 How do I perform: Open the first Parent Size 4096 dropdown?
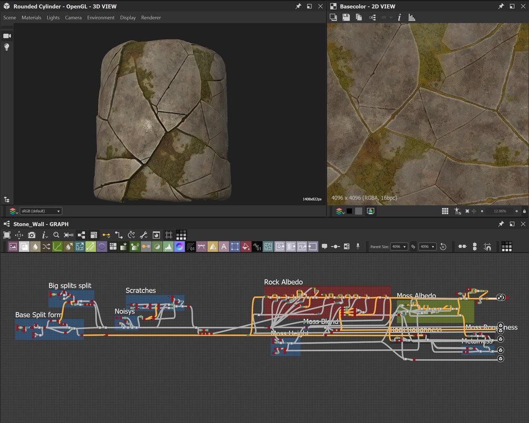(x=400, y=246)
